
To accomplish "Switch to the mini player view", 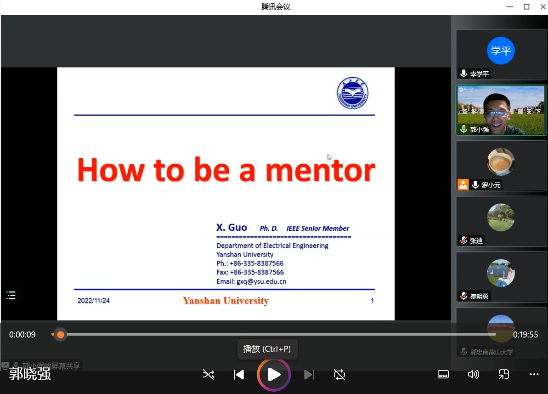I will click(503, 374).
